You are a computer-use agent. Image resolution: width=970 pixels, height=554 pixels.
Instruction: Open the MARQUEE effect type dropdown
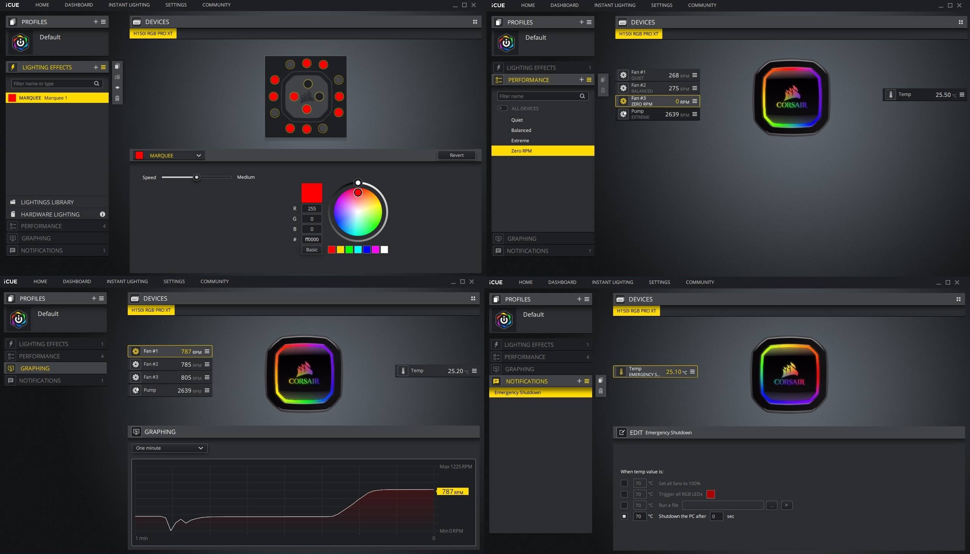pyautogui.click(x=169, y=155)
